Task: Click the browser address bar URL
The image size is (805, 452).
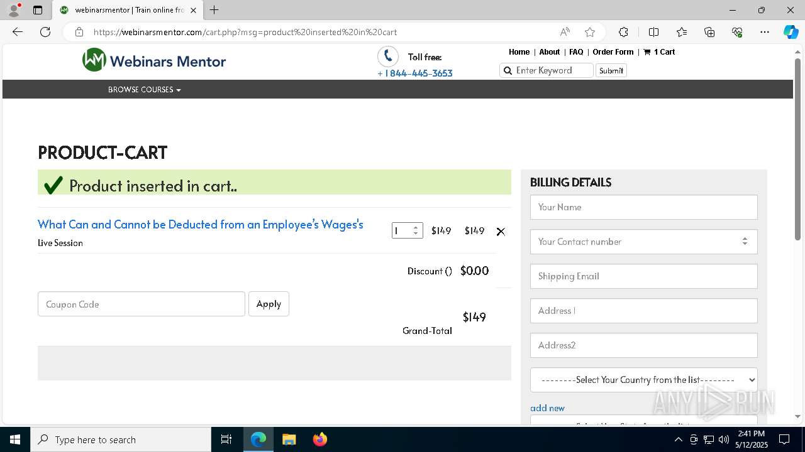Action: 245,32
